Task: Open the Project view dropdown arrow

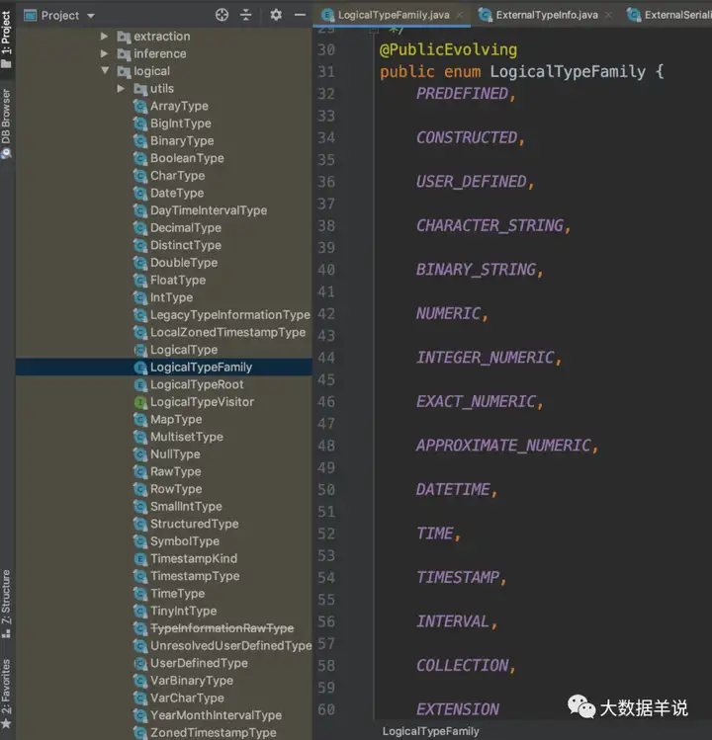Action: point(91,16)
